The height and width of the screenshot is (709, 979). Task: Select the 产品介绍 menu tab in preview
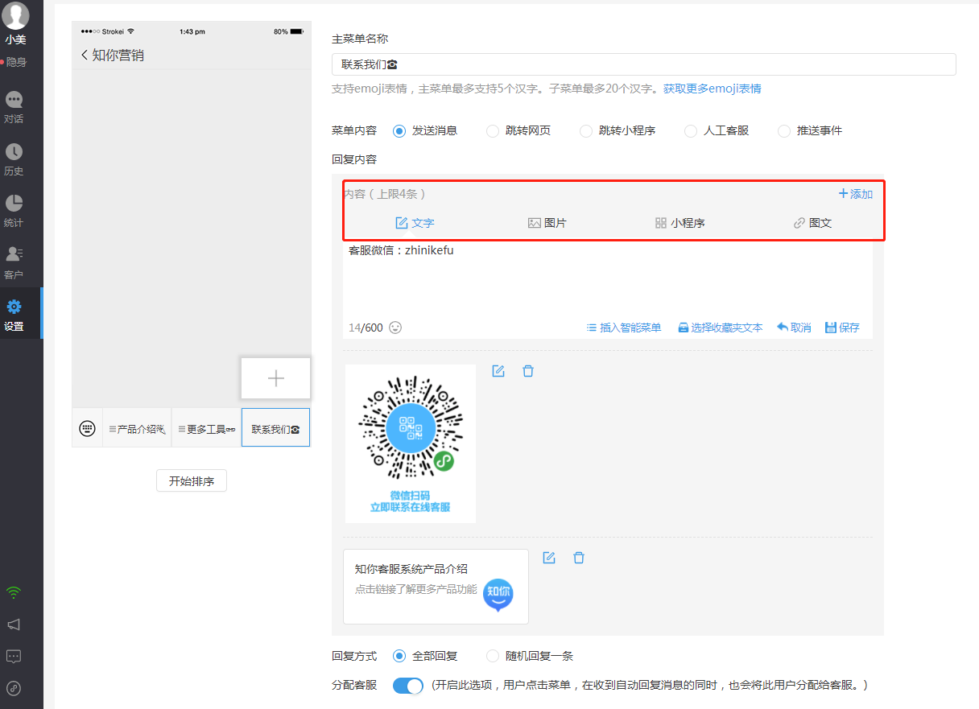(137, 429)
